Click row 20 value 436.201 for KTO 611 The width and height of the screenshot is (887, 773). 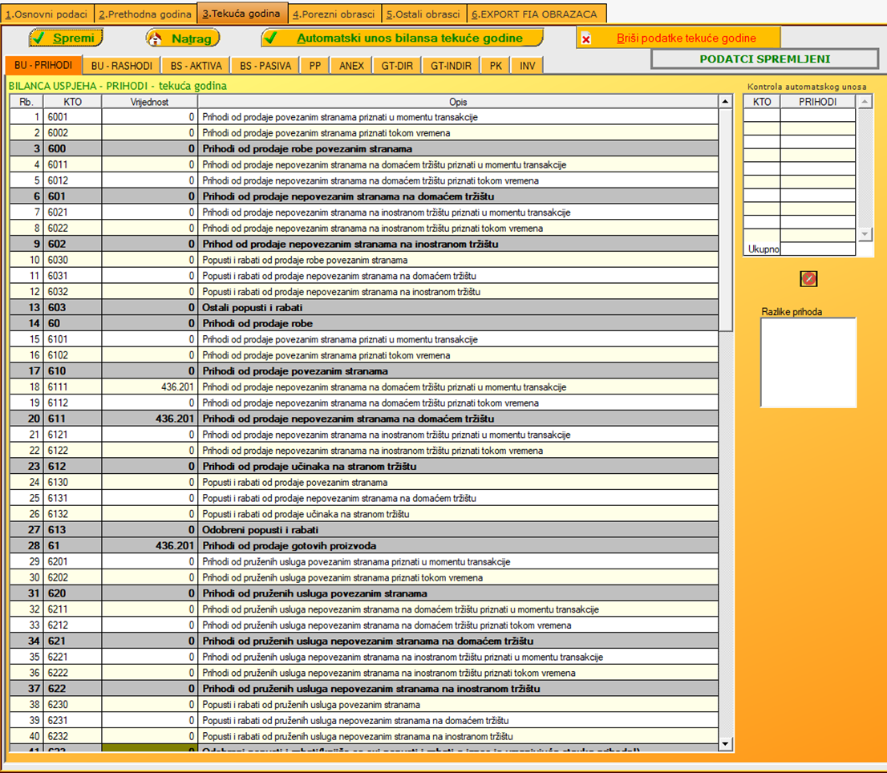(x=149, y=419)
